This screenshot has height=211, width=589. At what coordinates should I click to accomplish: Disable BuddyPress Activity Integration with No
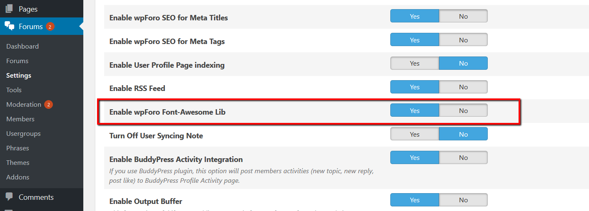463,158
